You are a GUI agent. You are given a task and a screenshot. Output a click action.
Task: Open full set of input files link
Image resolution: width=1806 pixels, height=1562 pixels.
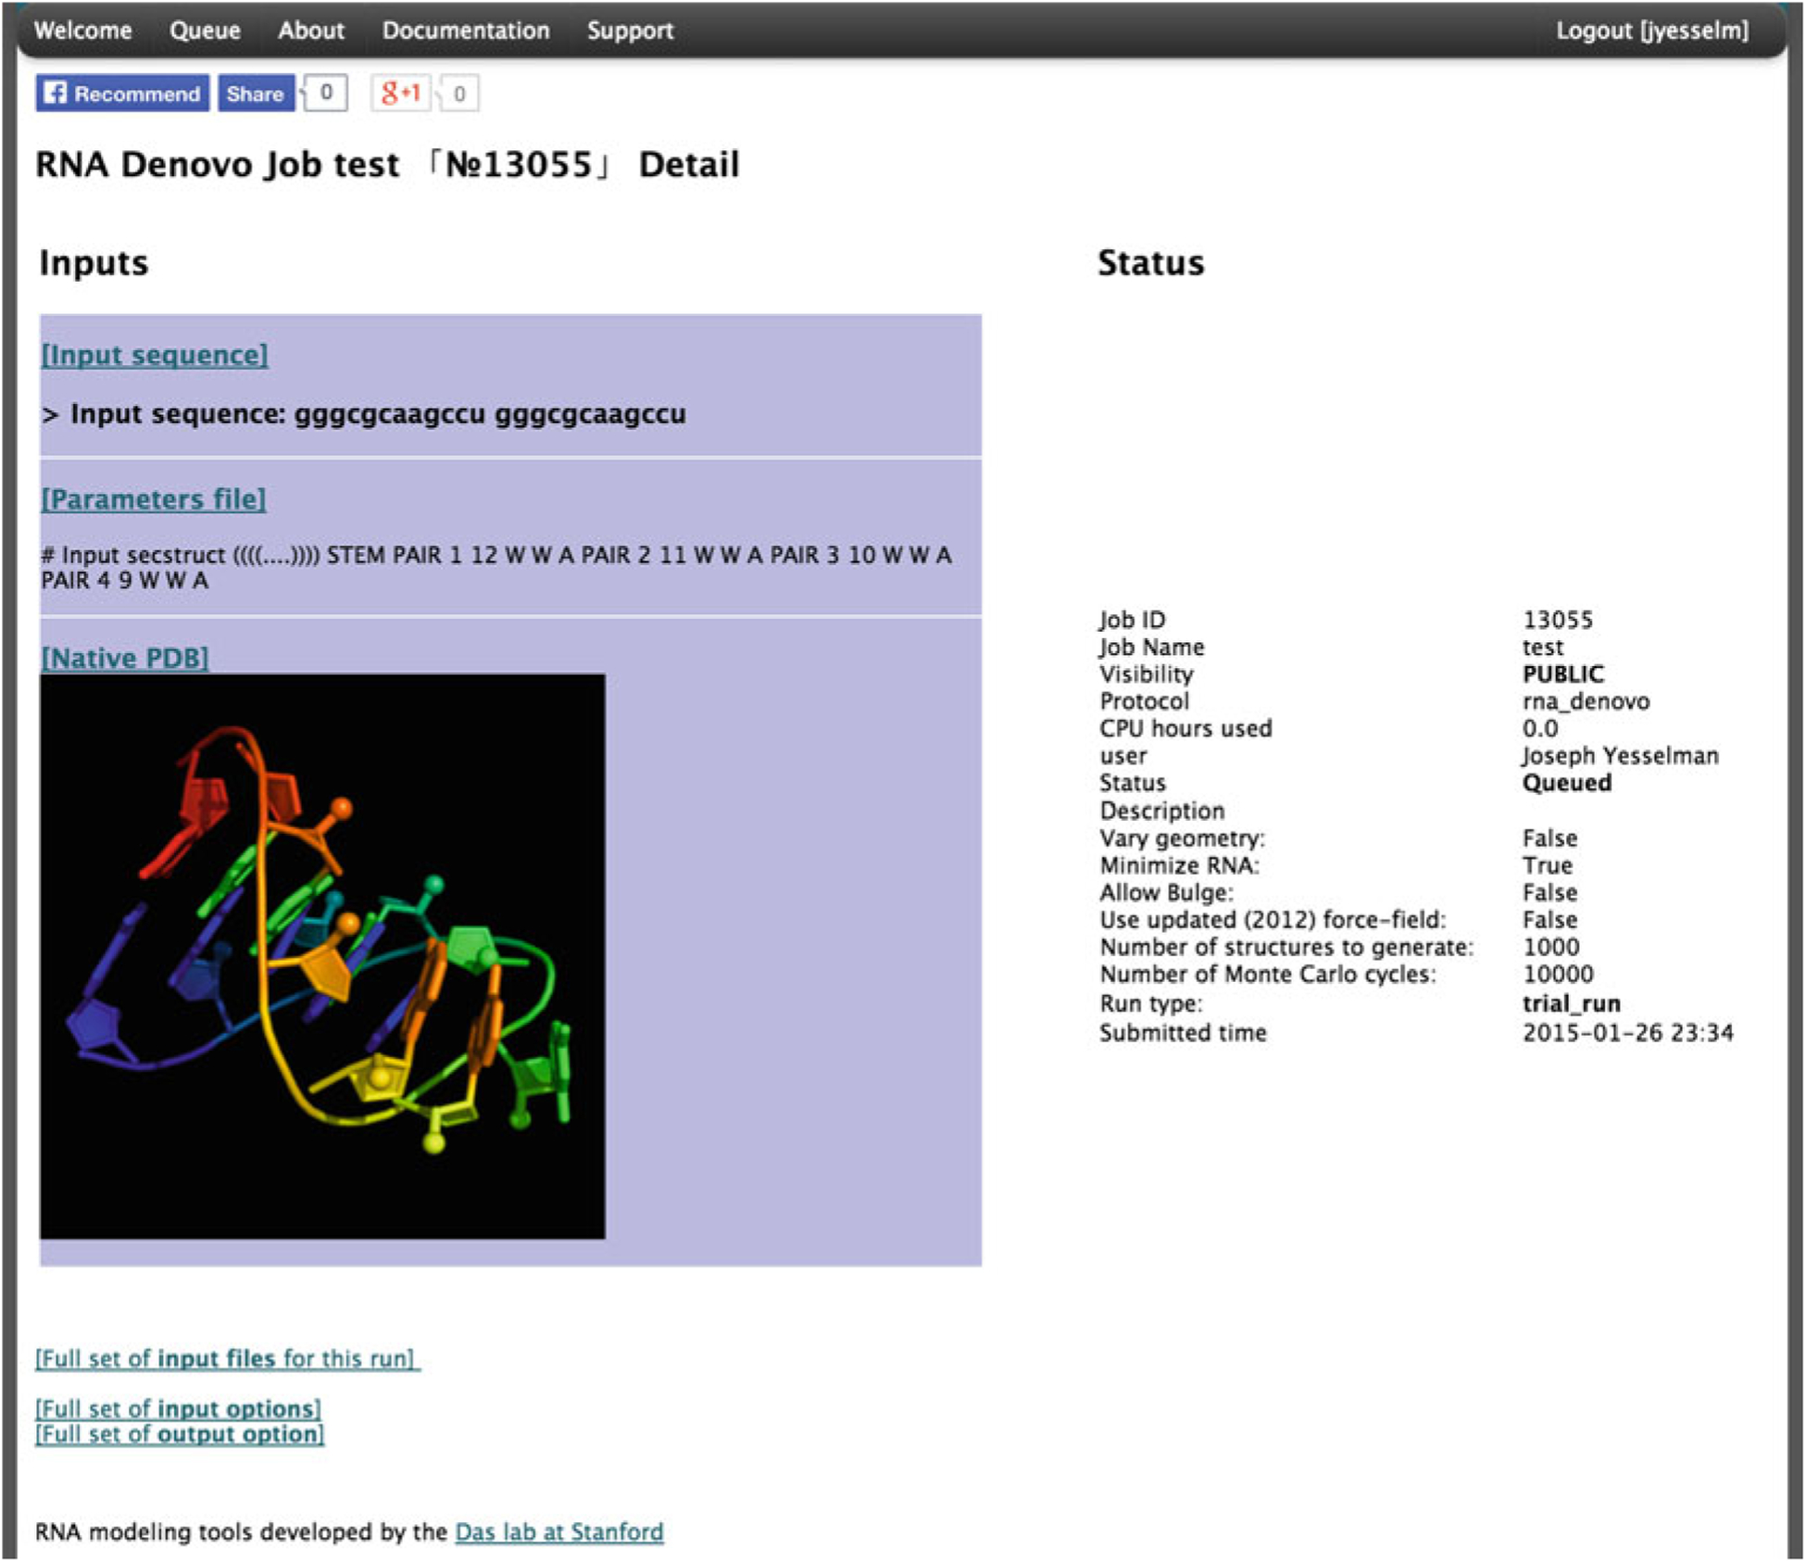coord(227,1358)
